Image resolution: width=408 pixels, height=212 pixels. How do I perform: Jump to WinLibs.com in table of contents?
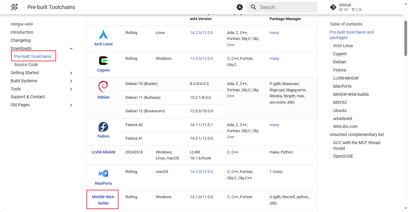[x=345, y=126]
